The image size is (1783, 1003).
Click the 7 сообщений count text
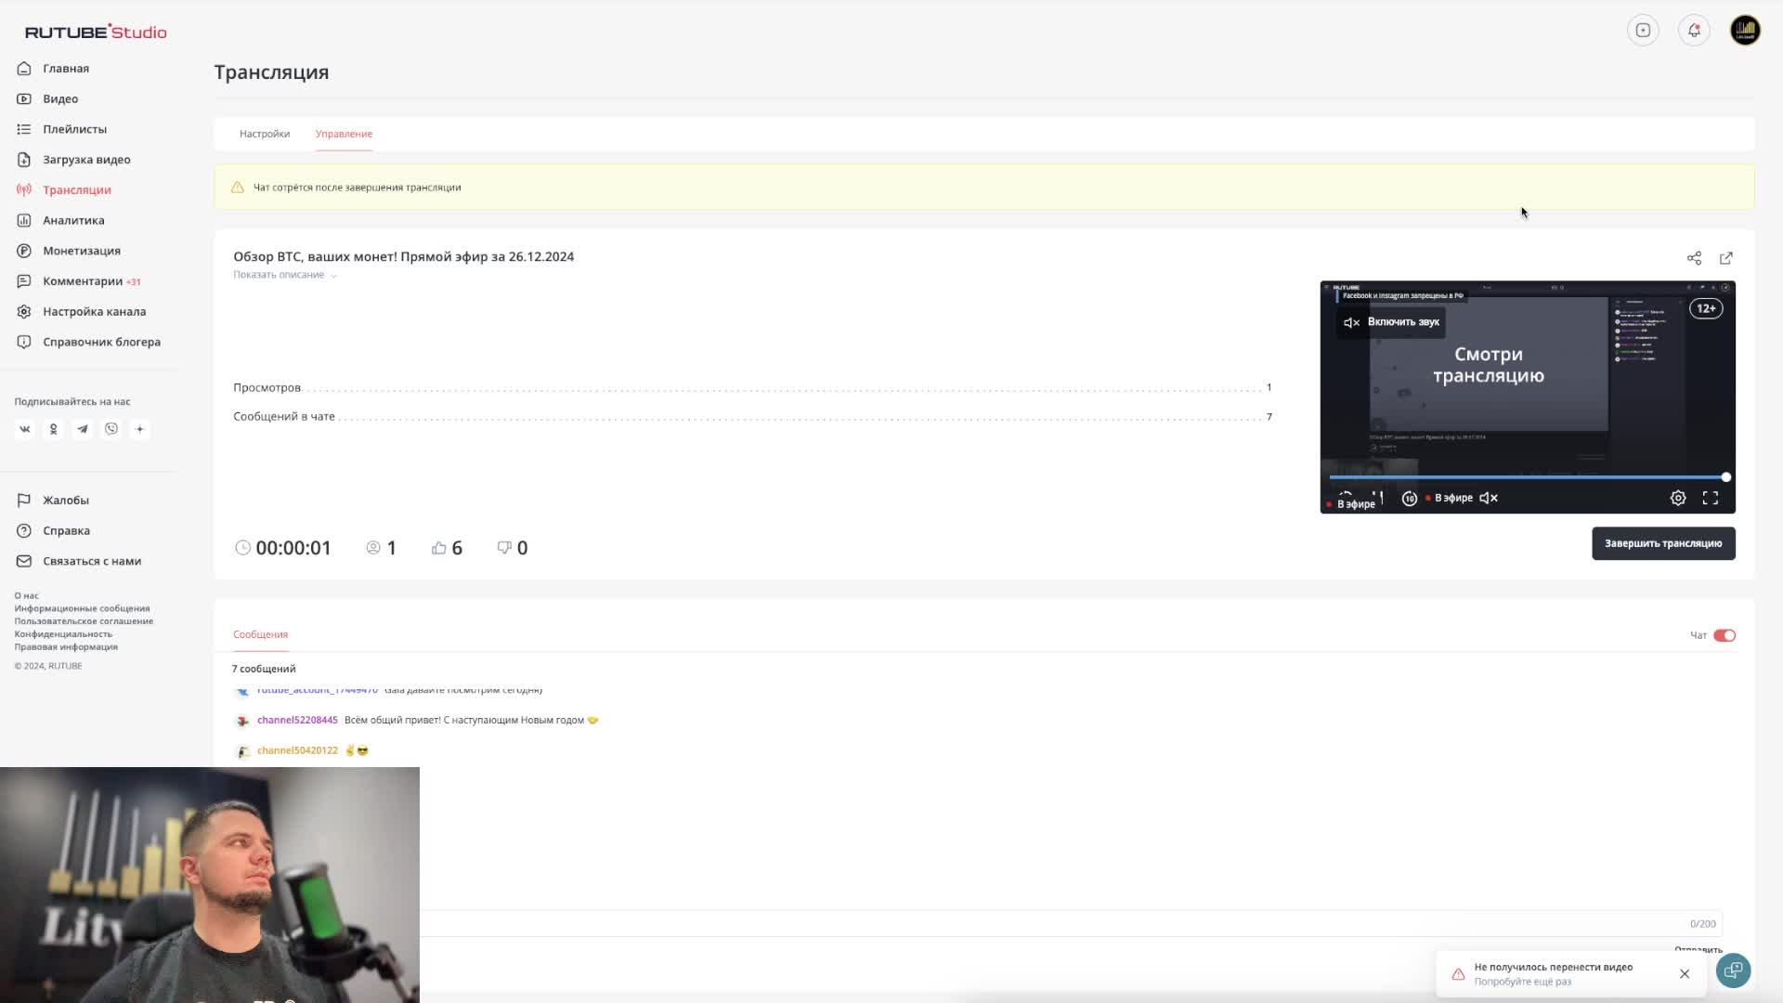[x=264, y=669]
